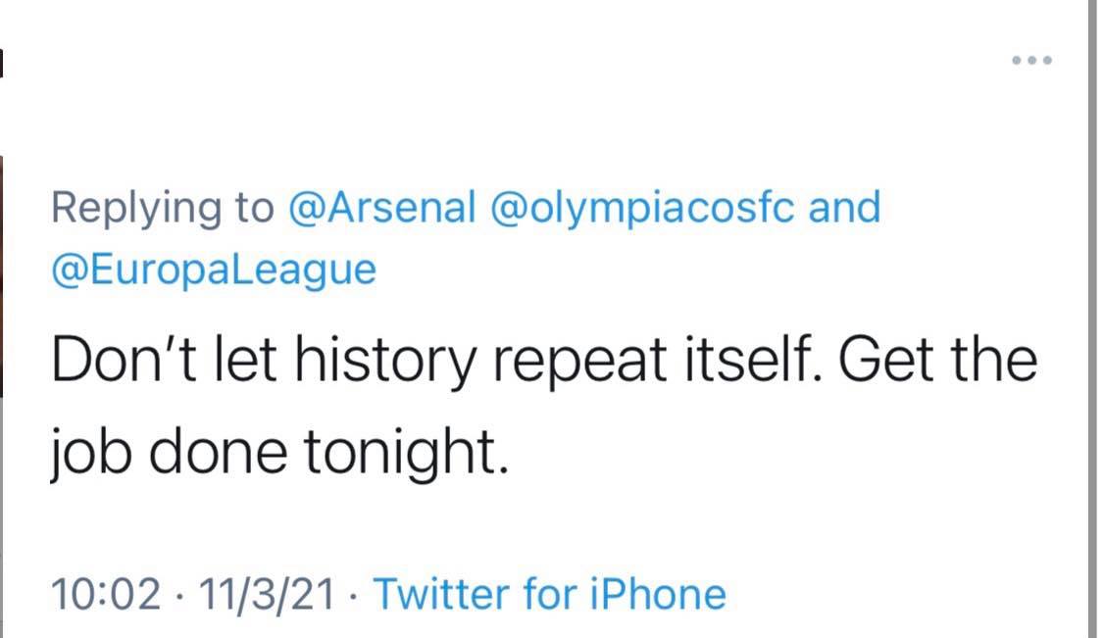Click the "Replying to" label
1103x638 pixels.
click(163, 208)
